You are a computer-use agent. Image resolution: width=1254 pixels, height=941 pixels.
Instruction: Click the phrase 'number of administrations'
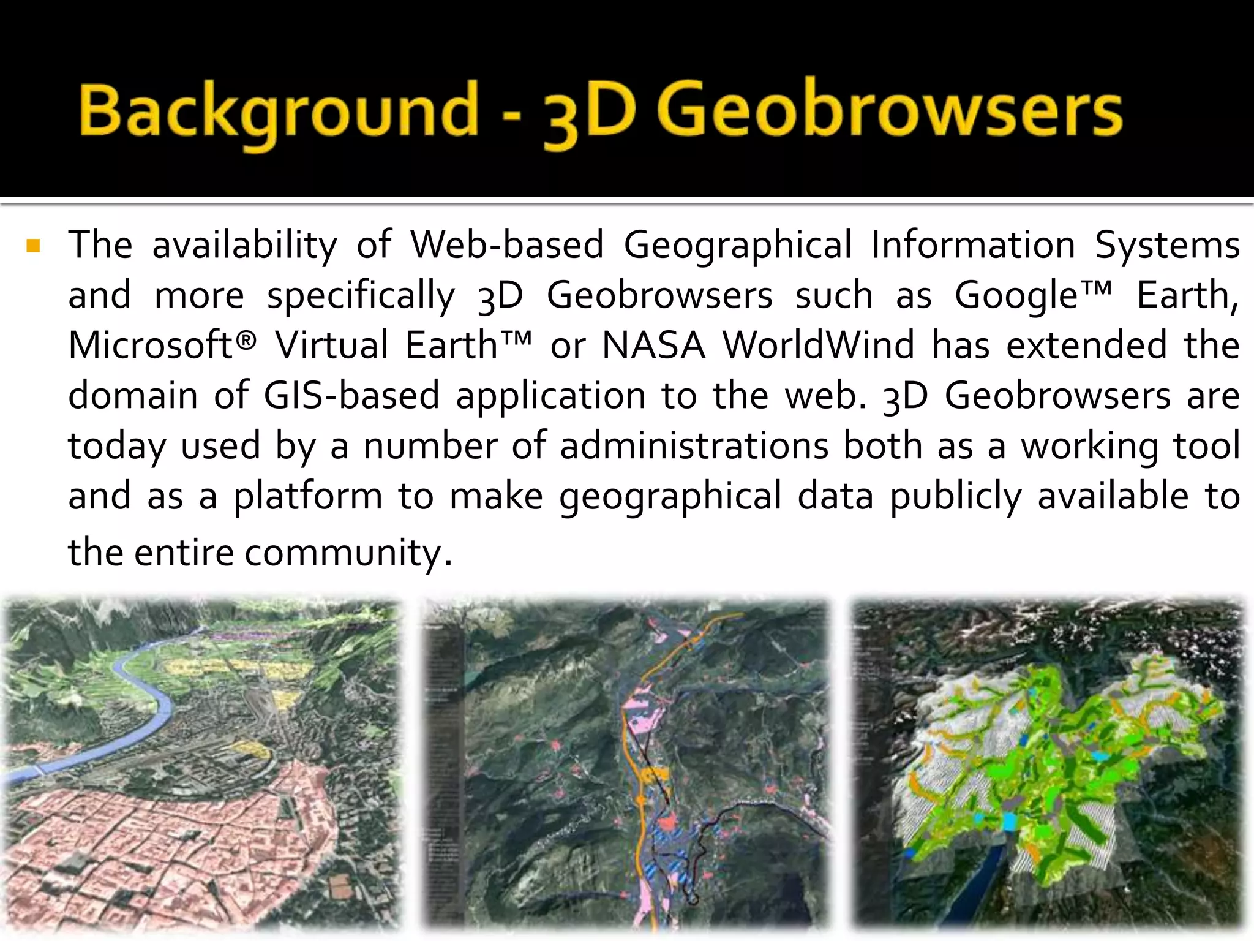(x=596, y=445)
